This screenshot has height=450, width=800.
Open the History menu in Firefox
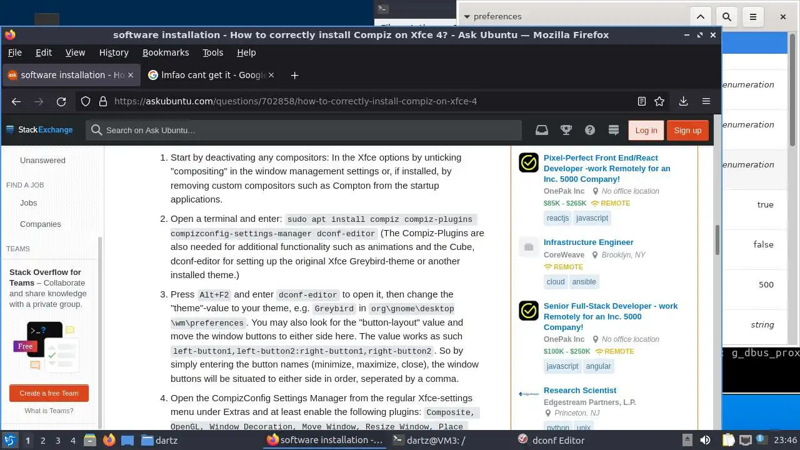click(x=114, y=52)
